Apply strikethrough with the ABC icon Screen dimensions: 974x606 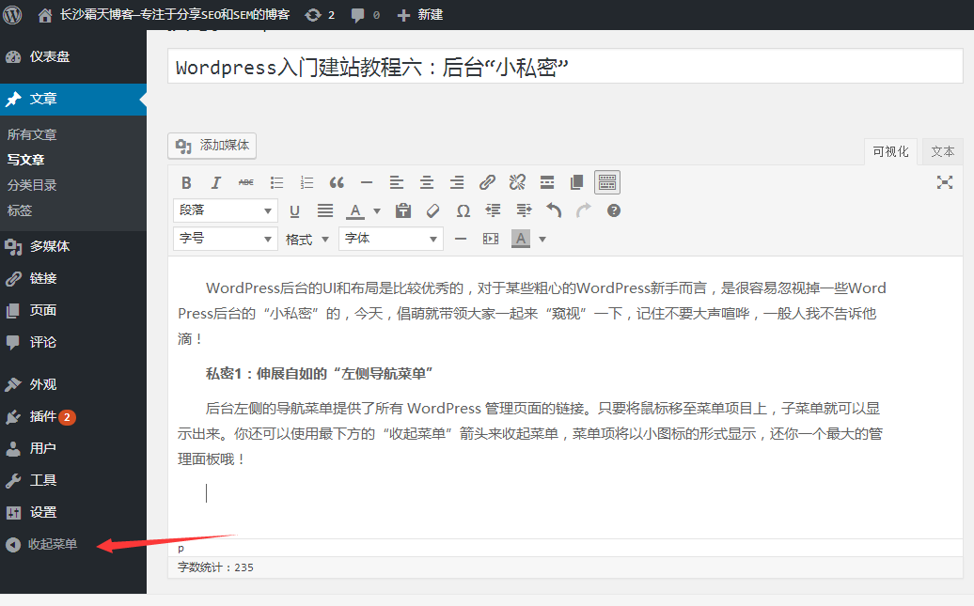pyautogui.click(x=246, y=182)
